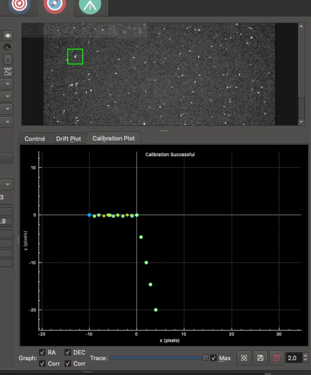Screen dimensions: 311x375
Task: Uncheck the Max trace checkbox
Action: [214, 358]
